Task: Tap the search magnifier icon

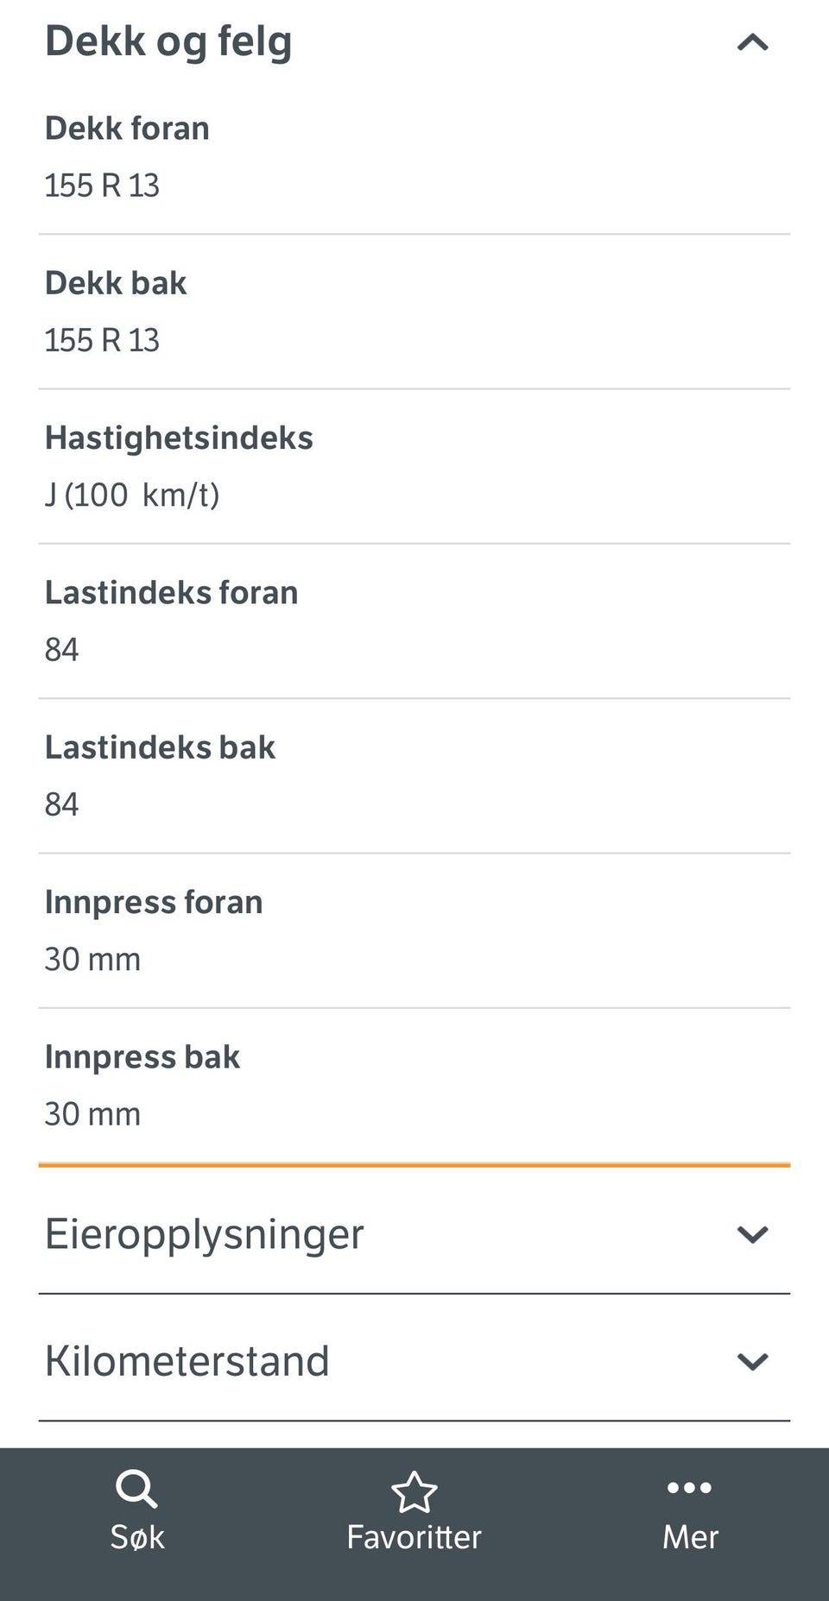Action: (x=136, y=1489)
